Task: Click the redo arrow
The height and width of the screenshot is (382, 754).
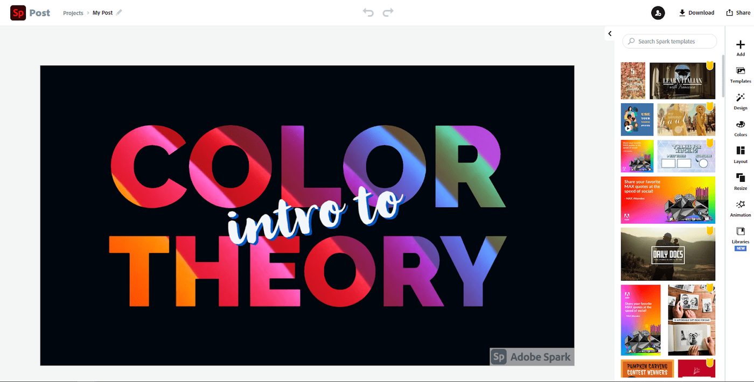Action: click(x=388, y=12)
